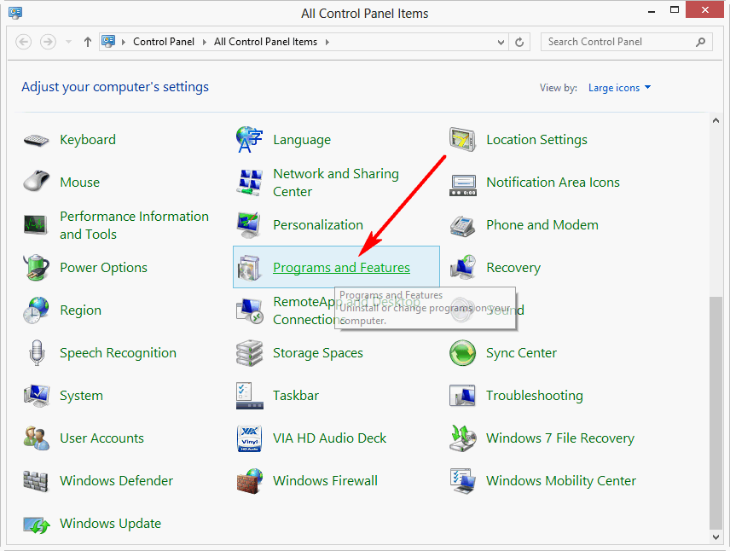Open the Windows Firewall brick icon
The width and height of the screenshot is (730, 551).
(x=250, y=481)
